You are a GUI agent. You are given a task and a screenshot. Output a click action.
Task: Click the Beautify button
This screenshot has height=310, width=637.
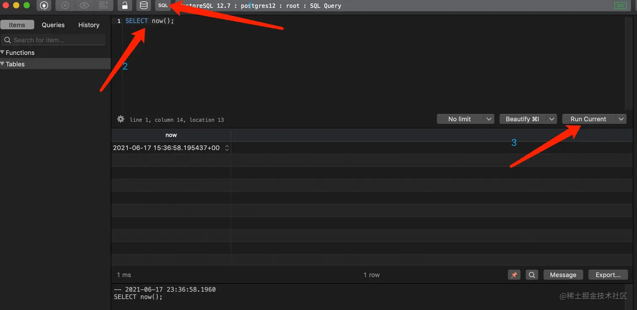522,119
